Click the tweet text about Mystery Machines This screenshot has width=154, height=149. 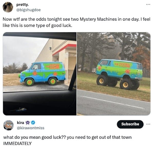76,22
